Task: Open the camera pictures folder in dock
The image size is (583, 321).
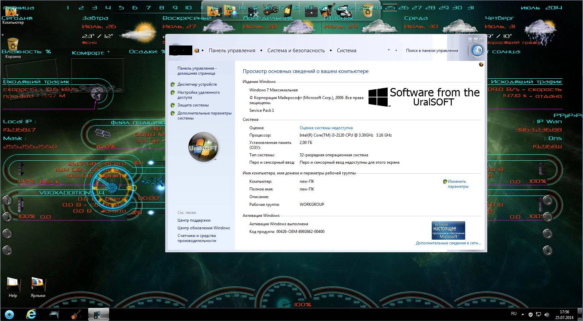Action: point(344,11)
